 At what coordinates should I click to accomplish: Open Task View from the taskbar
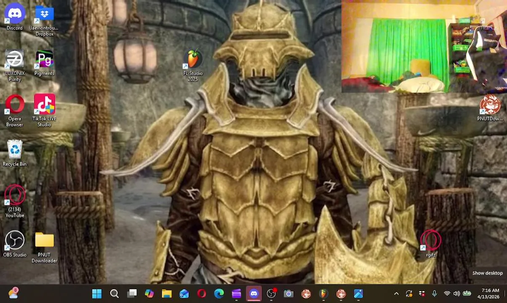tap(132, 293)
